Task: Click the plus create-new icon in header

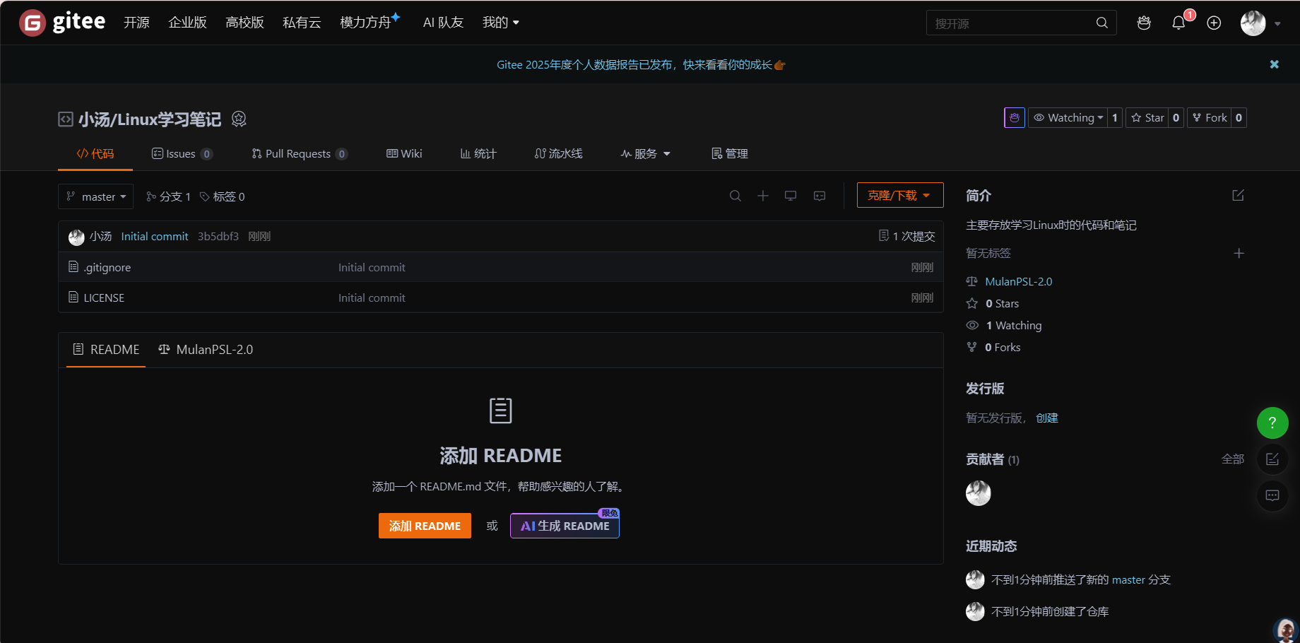Action: 1214,23
